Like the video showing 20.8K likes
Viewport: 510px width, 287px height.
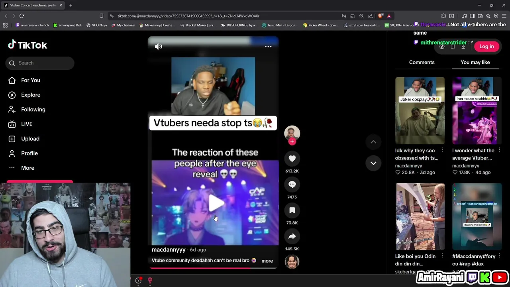398,173
